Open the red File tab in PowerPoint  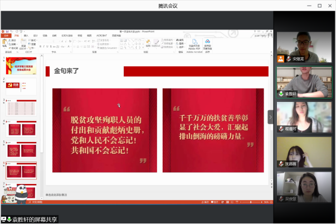(6, 35)
